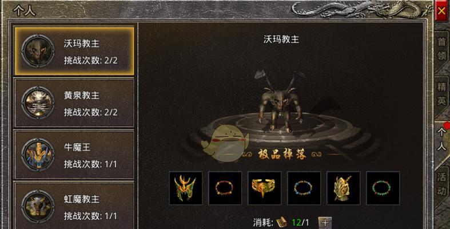Viewport: 450px width, 229px height.
Task: Close the 个人 panel with red X
Action: (x=441, y=11)
